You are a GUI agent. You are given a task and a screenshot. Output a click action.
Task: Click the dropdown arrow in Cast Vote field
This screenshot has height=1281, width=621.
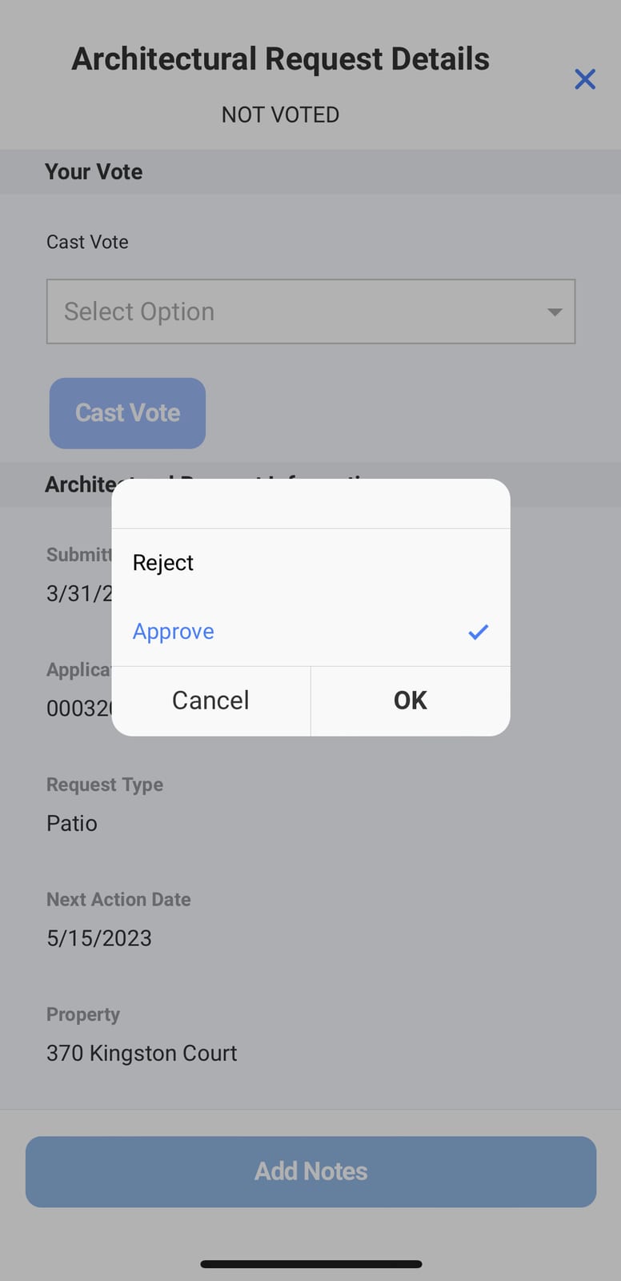click(555, 312)
